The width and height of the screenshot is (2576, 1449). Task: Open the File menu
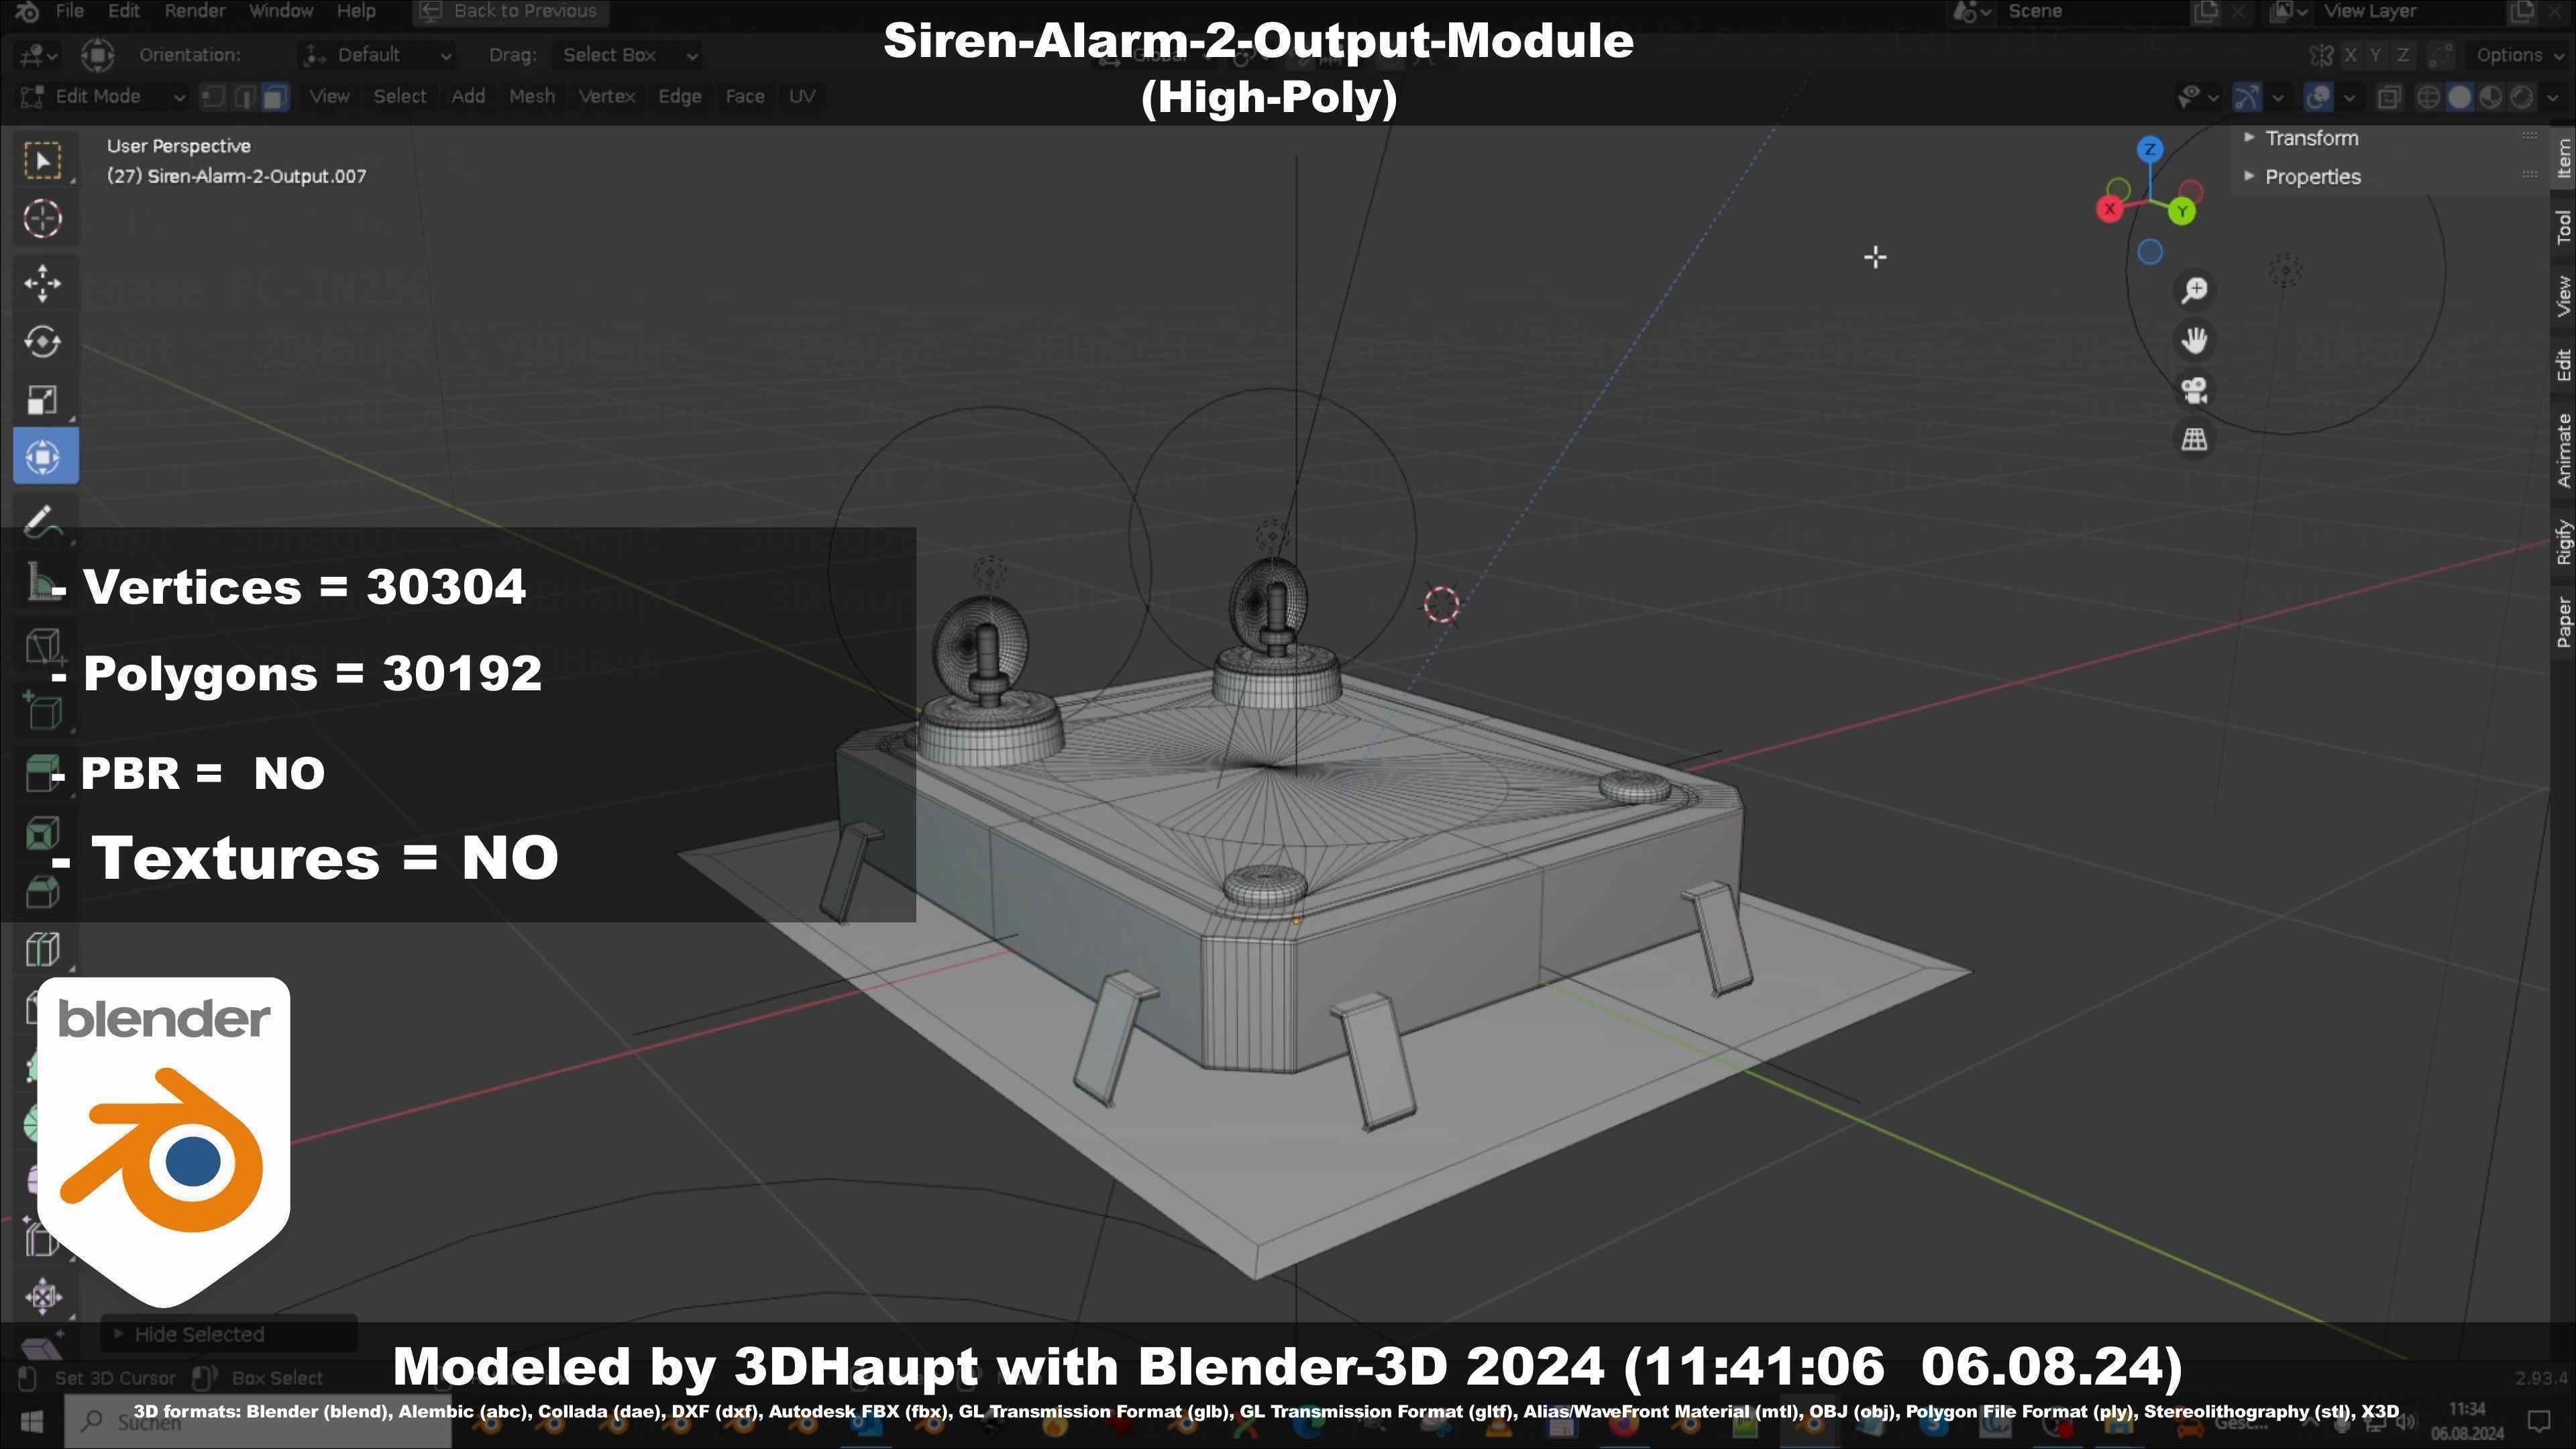69,11
